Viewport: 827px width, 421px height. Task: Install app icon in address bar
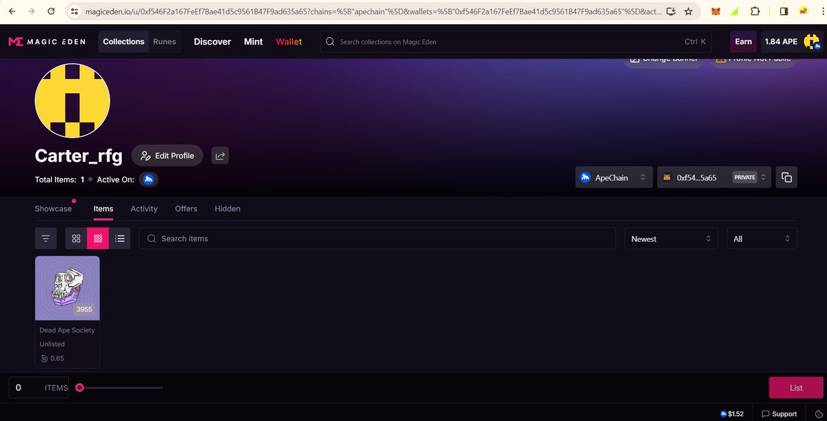(x=671, y=12)
